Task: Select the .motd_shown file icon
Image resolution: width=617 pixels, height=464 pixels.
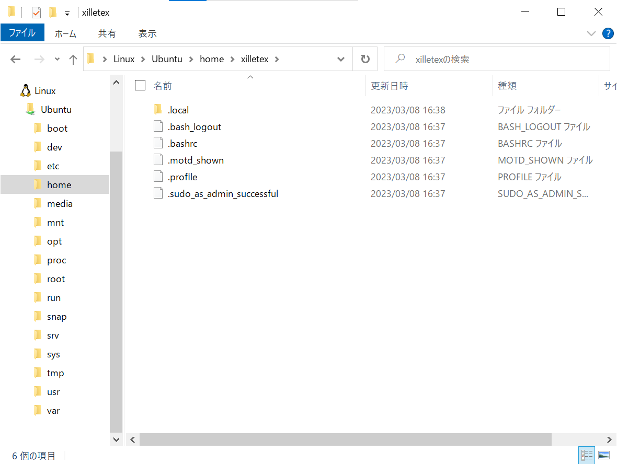Action: [158, 160]
